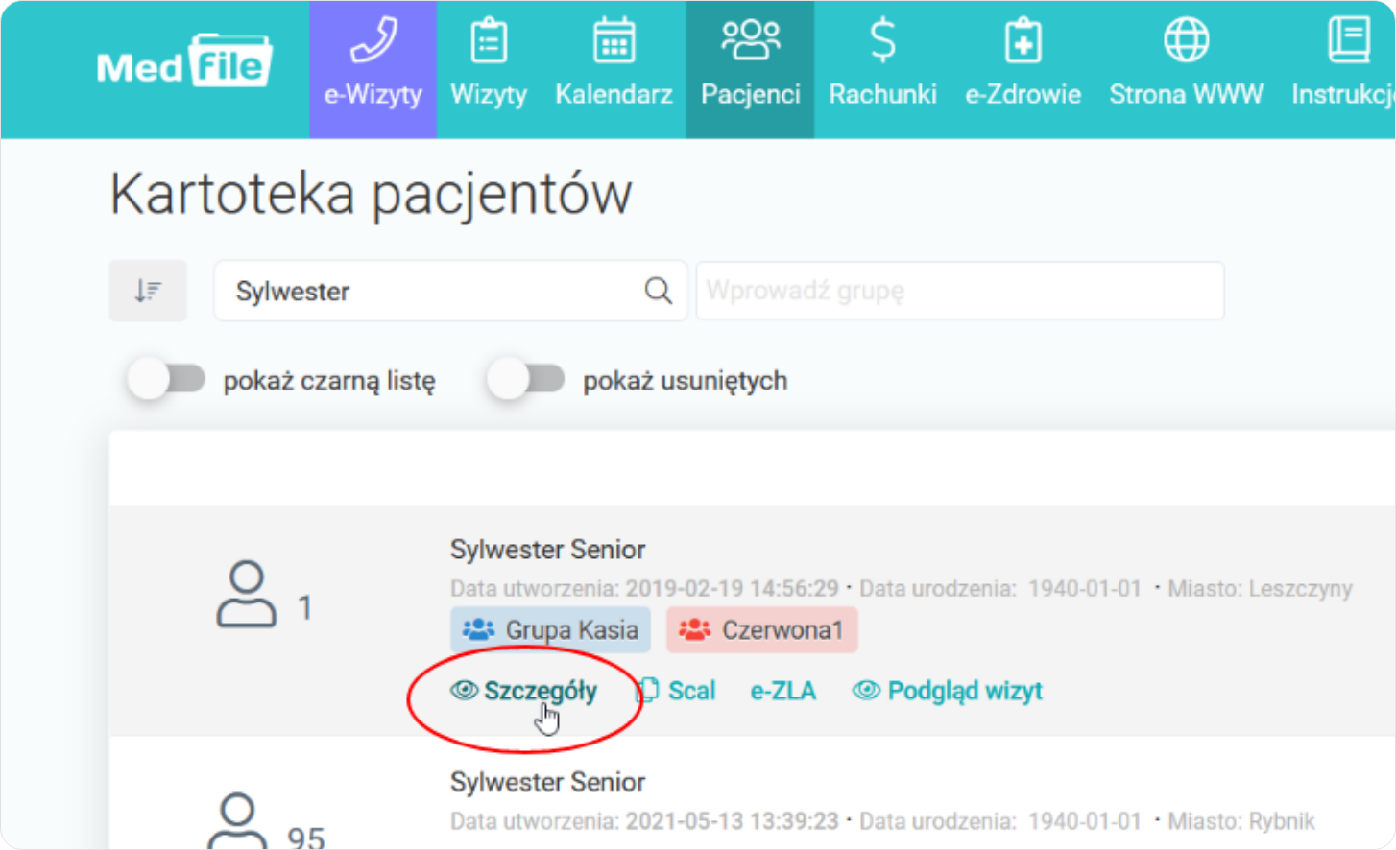
Task: Switch to the e-Zdrowie tab
Action: (1023, 69)
